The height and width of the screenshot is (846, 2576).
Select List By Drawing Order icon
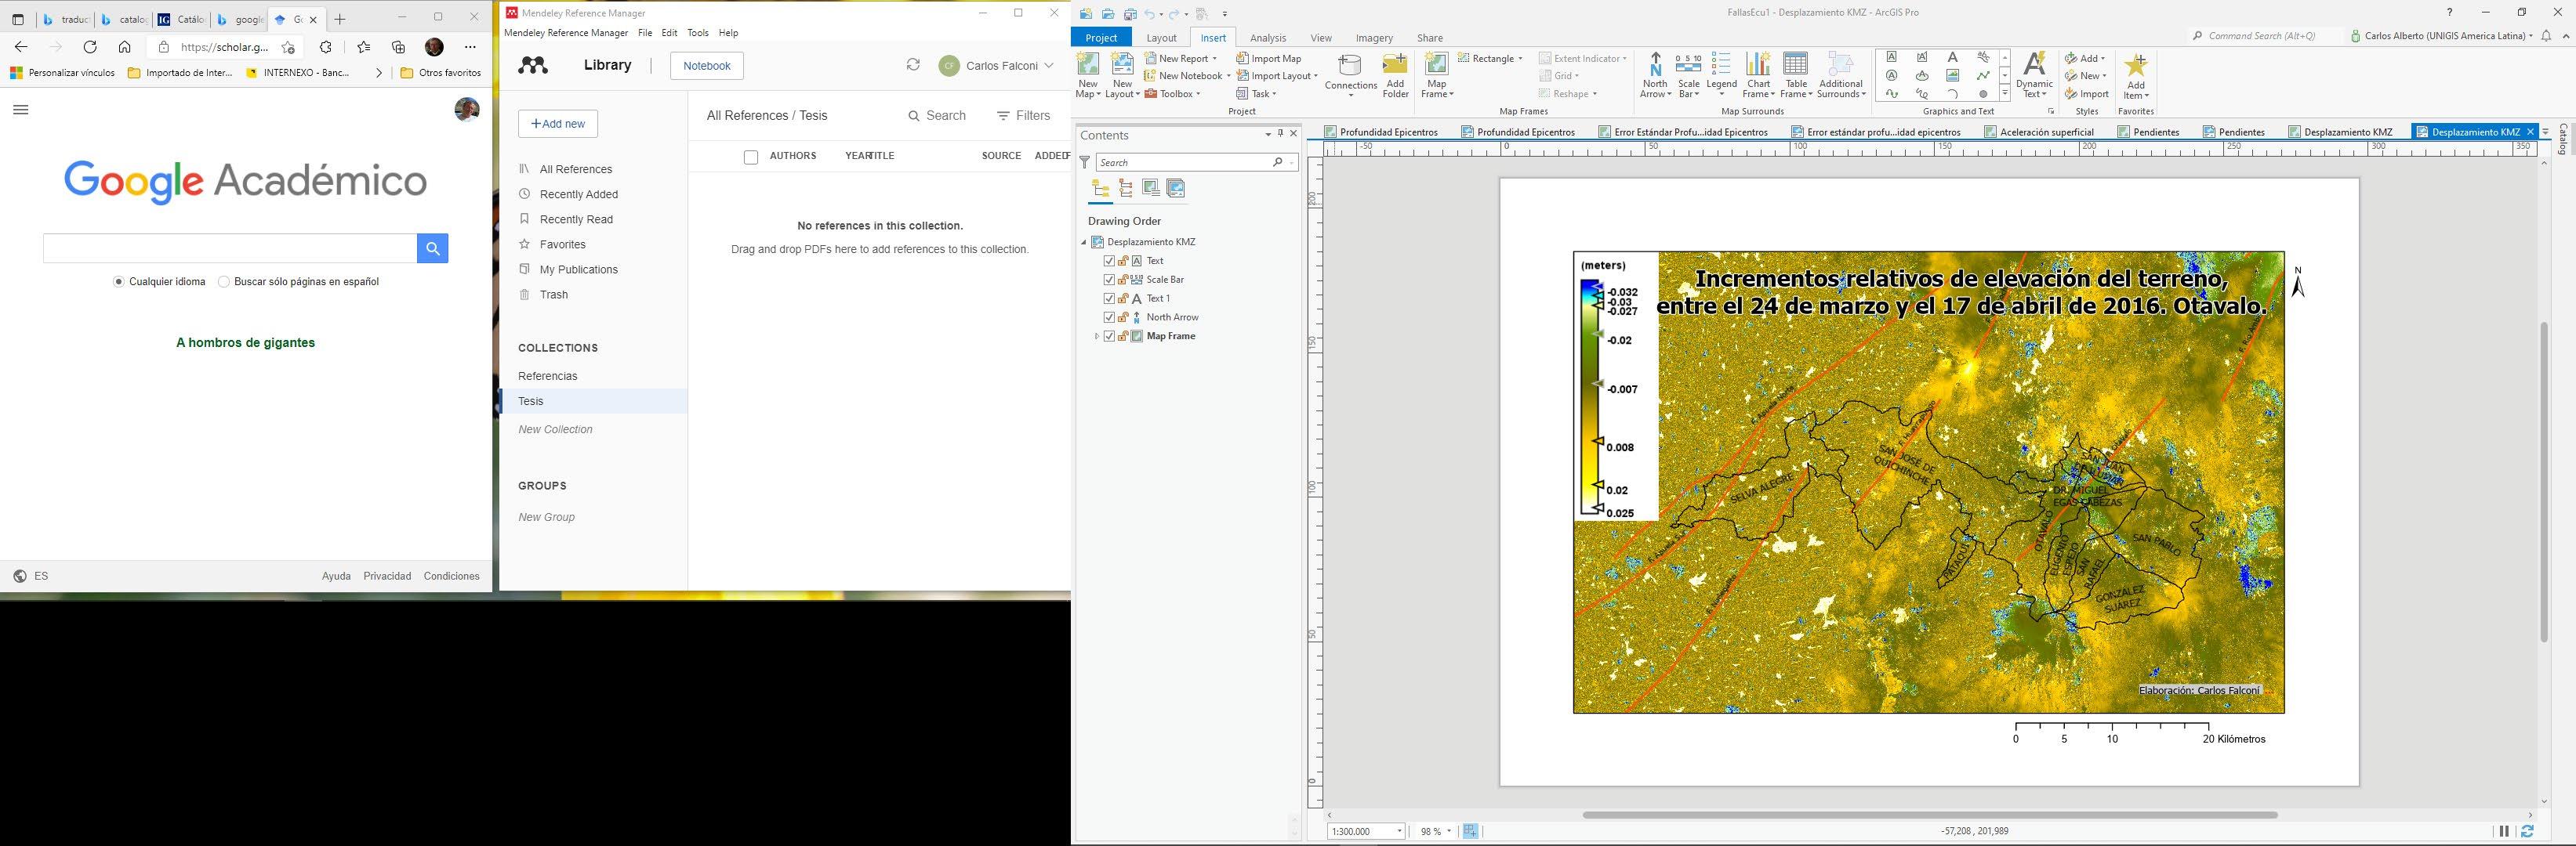point(1101,189)
